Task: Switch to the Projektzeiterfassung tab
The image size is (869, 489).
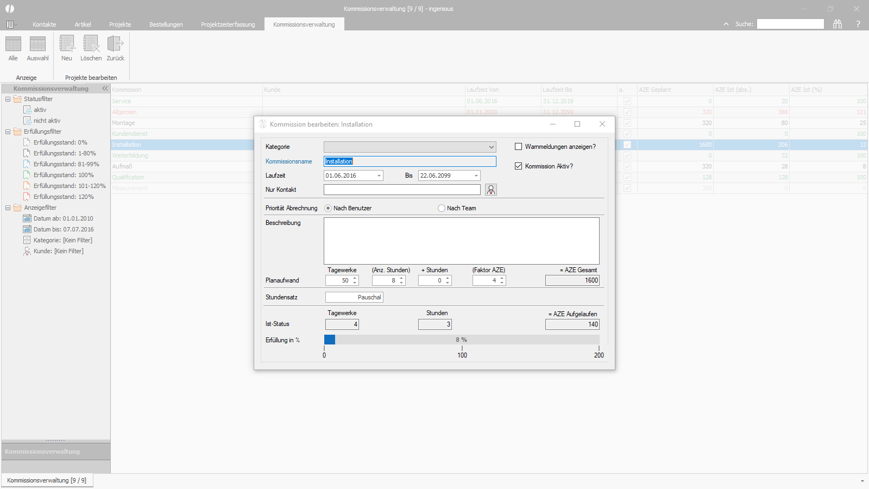Action: tap(228, 24)
